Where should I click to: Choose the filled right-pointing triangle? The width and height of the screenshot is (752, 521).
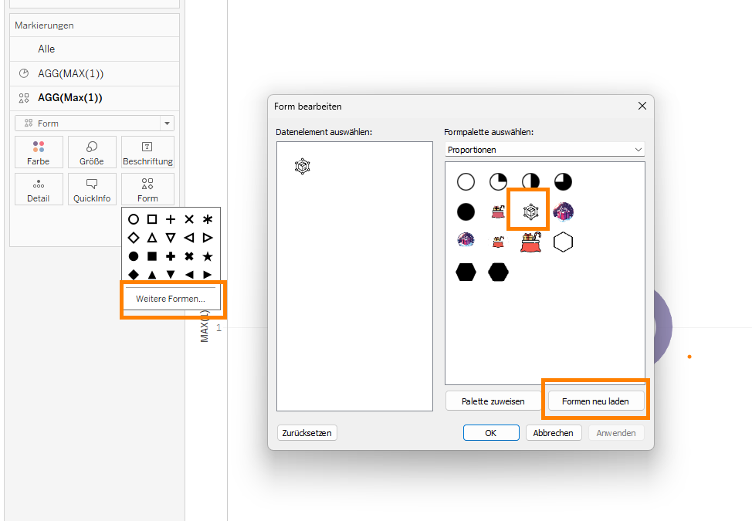click(208, 275)
